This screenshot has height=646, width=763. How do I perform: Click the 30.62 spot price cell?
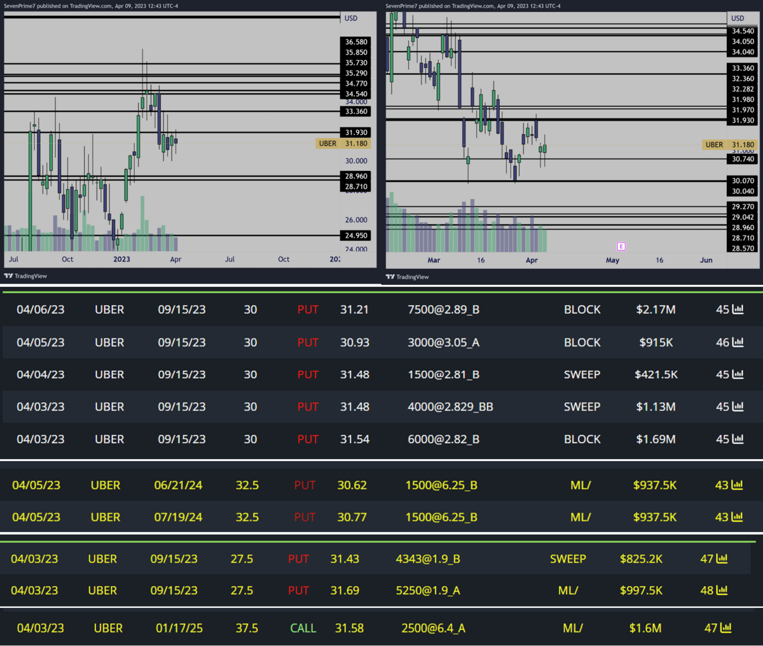click(352, 485)
